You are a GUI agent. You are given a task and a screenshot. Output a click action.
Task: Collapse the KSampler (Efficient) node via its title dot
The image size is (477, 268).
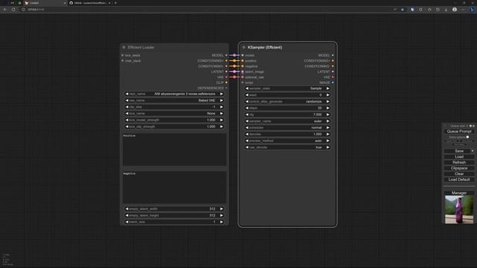pyautogui.click(x=244, y=48)
